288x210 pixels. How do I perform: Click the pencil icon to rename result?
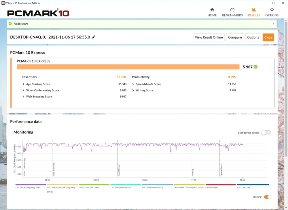pyautogui.click(x=94, y=37)
